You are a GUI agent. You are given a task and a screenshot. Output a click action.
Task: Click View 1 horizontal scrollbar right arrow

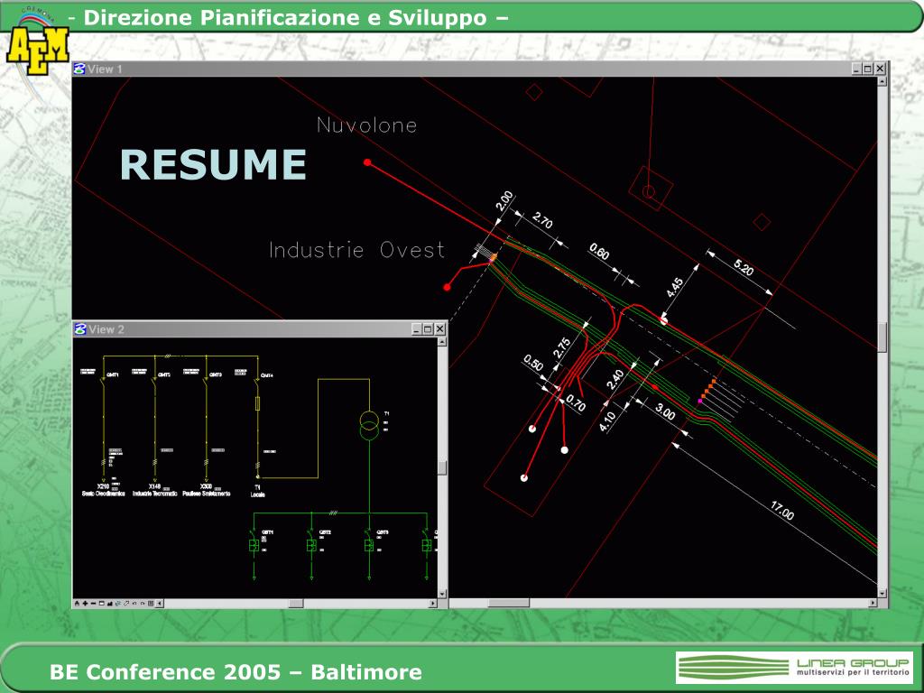[x=873, y=603]
